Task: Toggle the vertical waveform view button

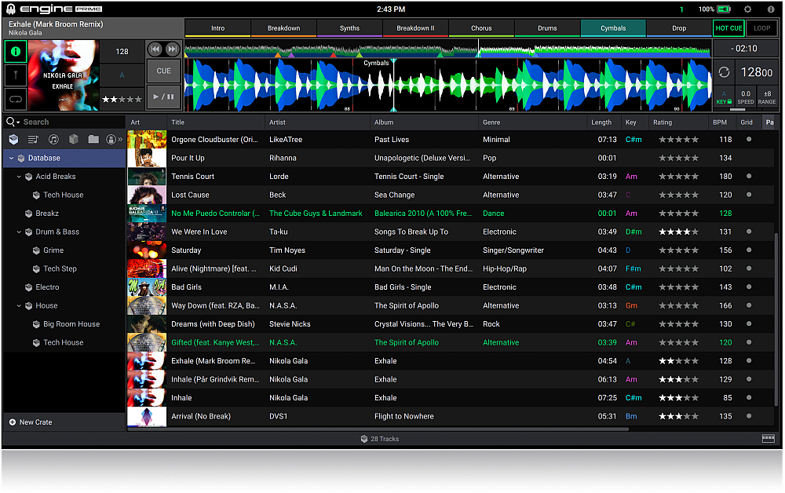Action: [16, 75]
